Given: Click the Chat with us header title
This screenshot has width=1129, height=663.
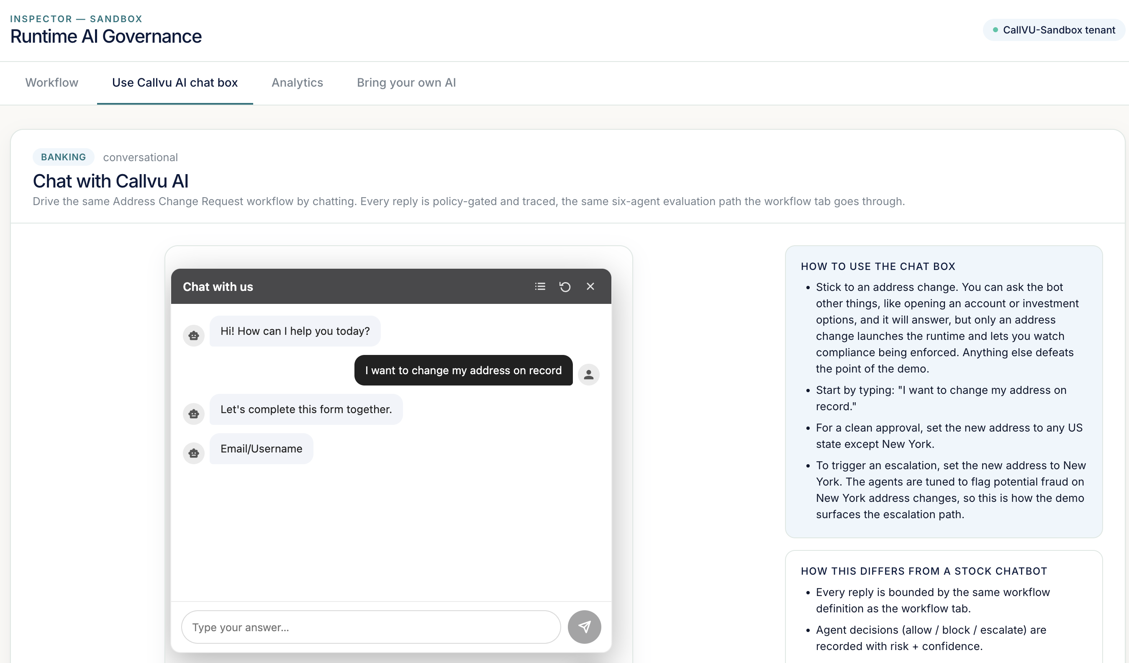Looking at the screenshot, I should [218, 287].
